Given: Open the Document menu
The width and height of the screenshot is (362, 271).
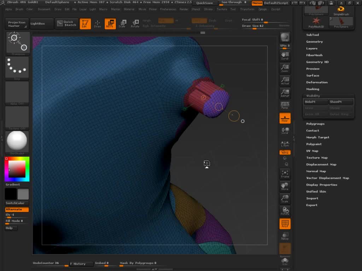Looking at the screenshot, I should [x=44, y=9].
